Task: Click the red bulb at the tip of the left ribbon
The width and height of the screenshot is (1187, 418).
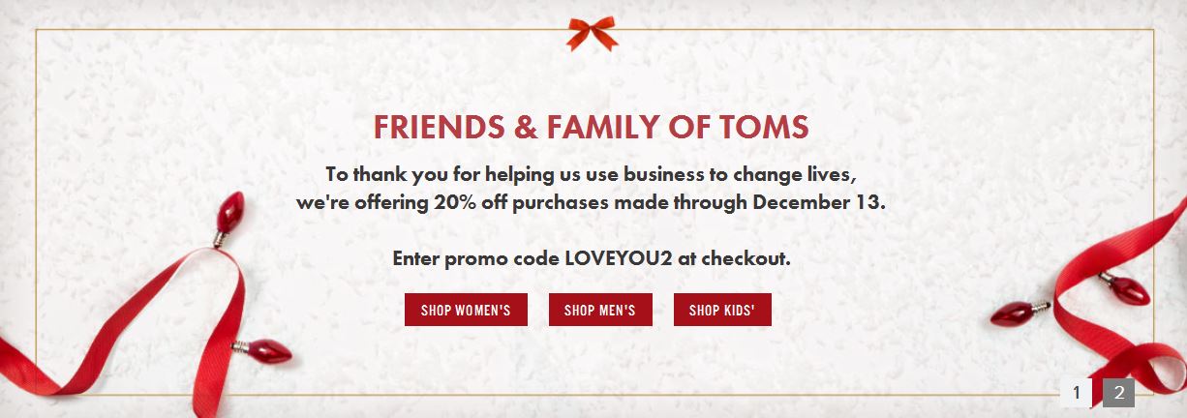Action: (230, 211)
